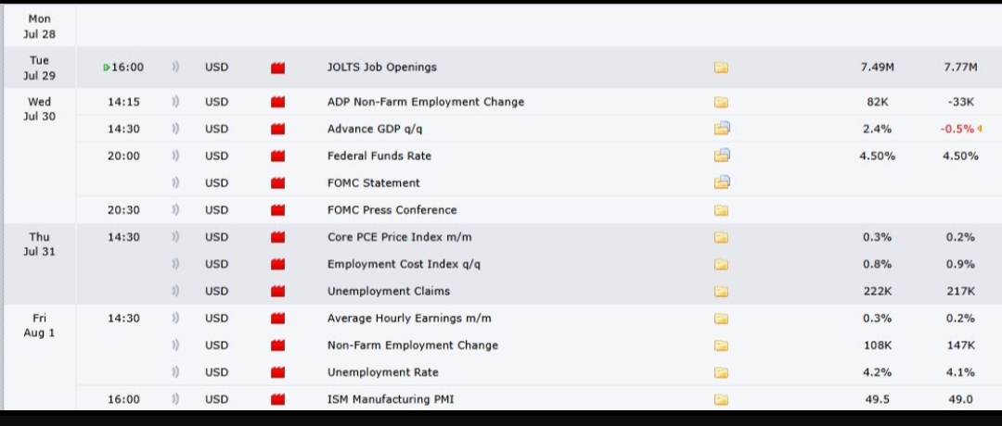Toggle alert speaker for Unemployment Rate
Image resolution: width=1002 pixels, height=426 pixels.
pyautogui.click(x=174, y=372)
